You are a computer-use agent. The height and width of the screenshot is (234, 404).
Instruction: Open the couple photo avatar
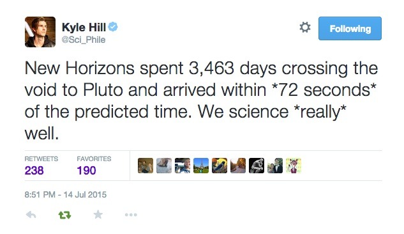tap(275, 166)
